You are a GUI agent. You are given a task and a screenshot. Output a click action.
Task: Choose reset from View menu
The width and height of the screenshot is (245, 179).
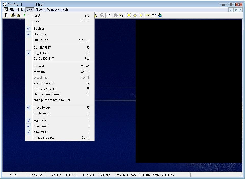[60, 16]
